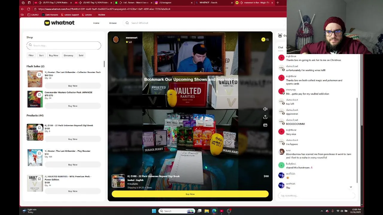
Task: Bookmark the 22 Pack Universes Beyond Digi Break
Action: click(x=39, y=128)
